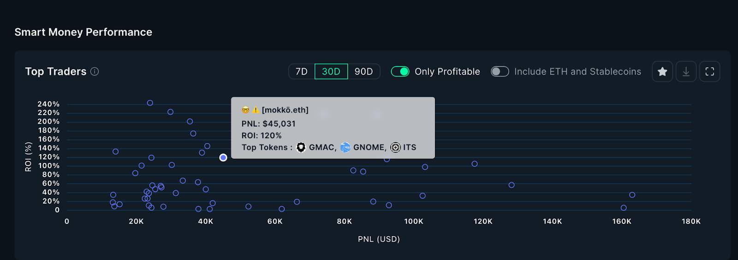
Task: Disable the Only Profitable toggle
Action: click(x=400, y=71)
